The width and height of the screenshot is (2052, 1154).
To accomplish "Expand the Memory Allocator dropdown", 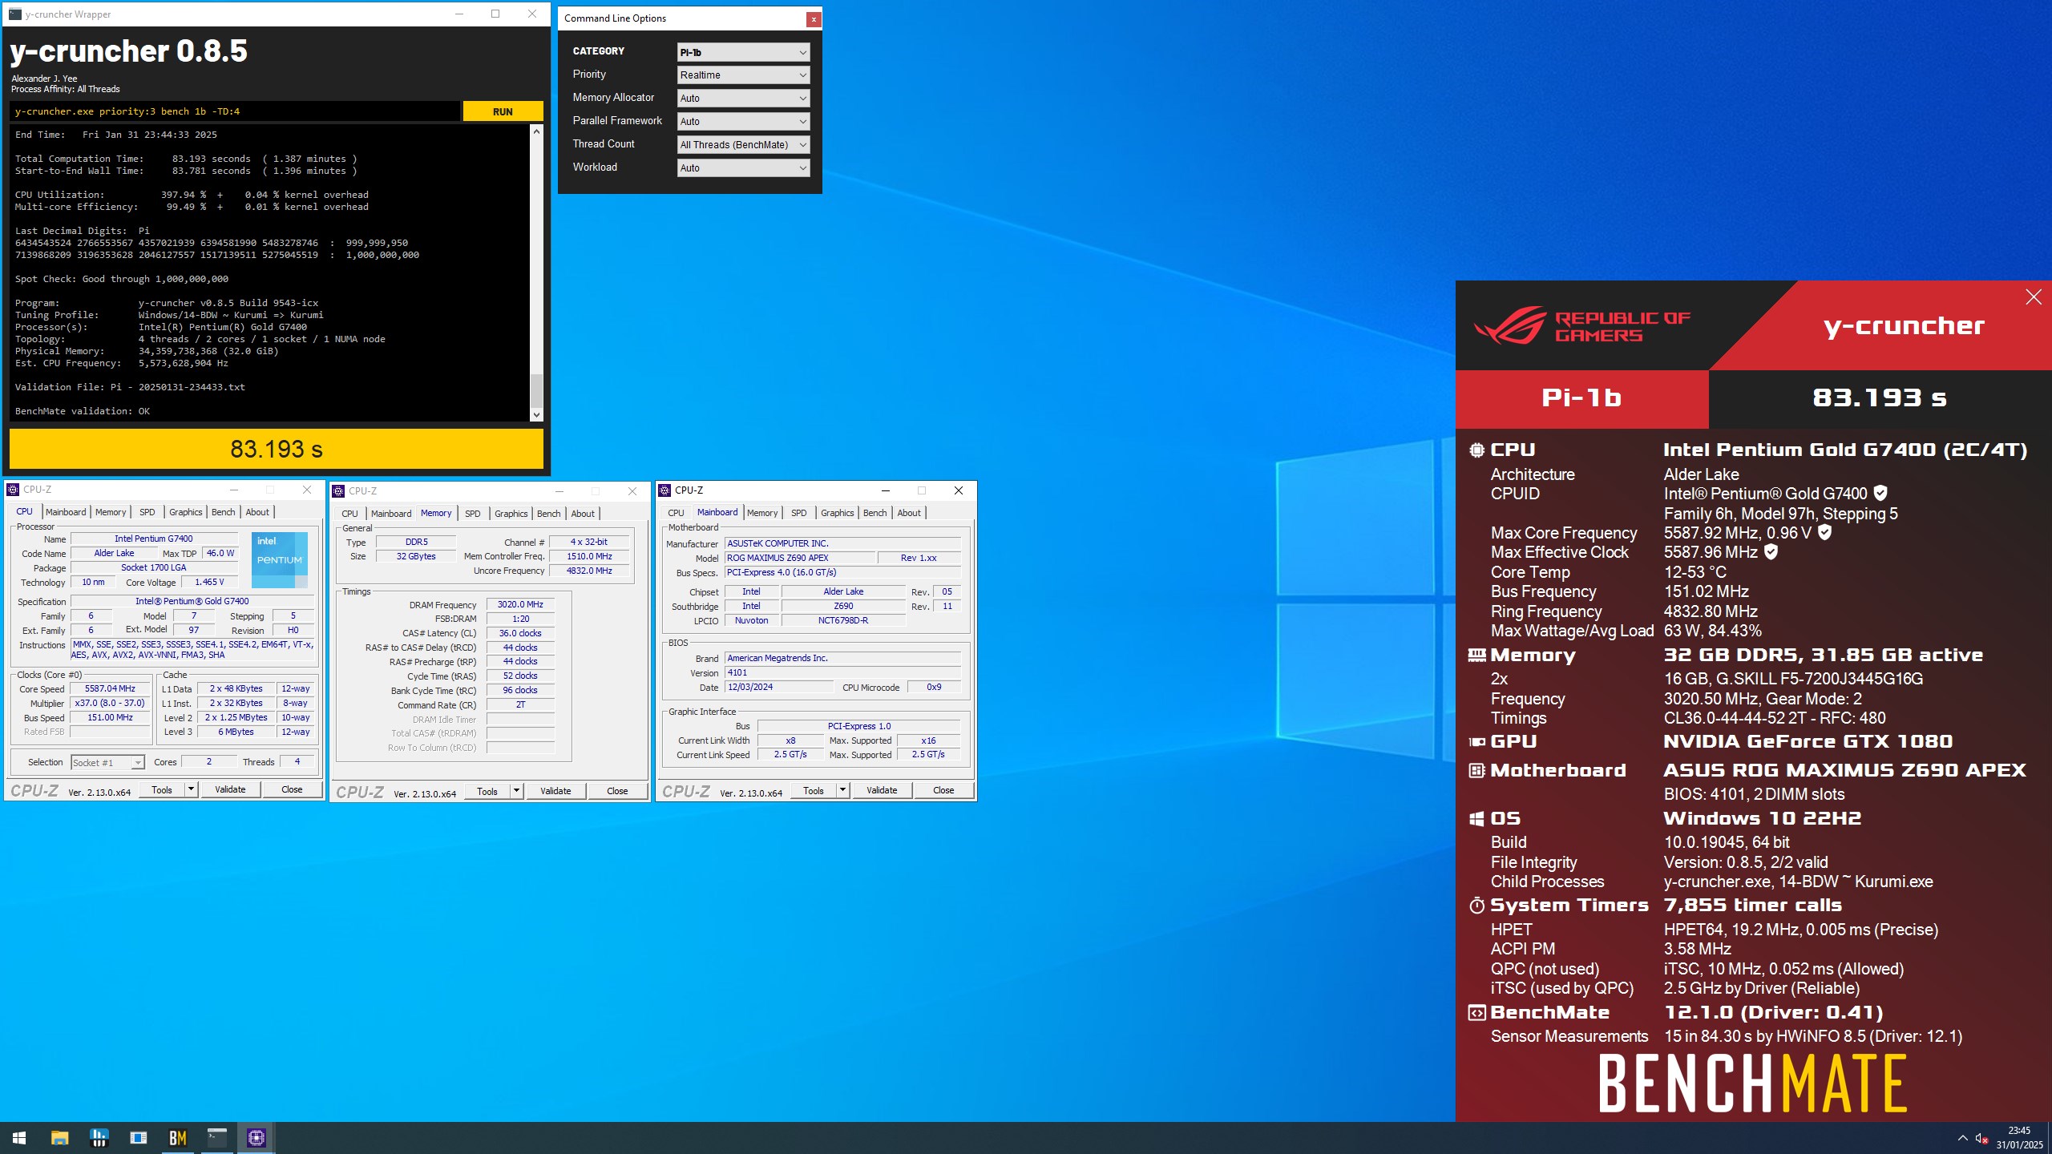I will coord(743,99).
